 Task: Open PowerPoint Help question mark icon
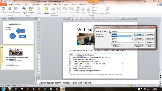pyautogui.click(x=160, y=5)
